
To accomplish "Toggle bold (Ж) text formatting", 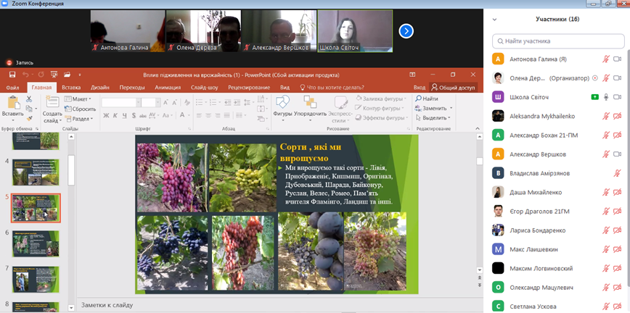I will [x=106, y=115].
